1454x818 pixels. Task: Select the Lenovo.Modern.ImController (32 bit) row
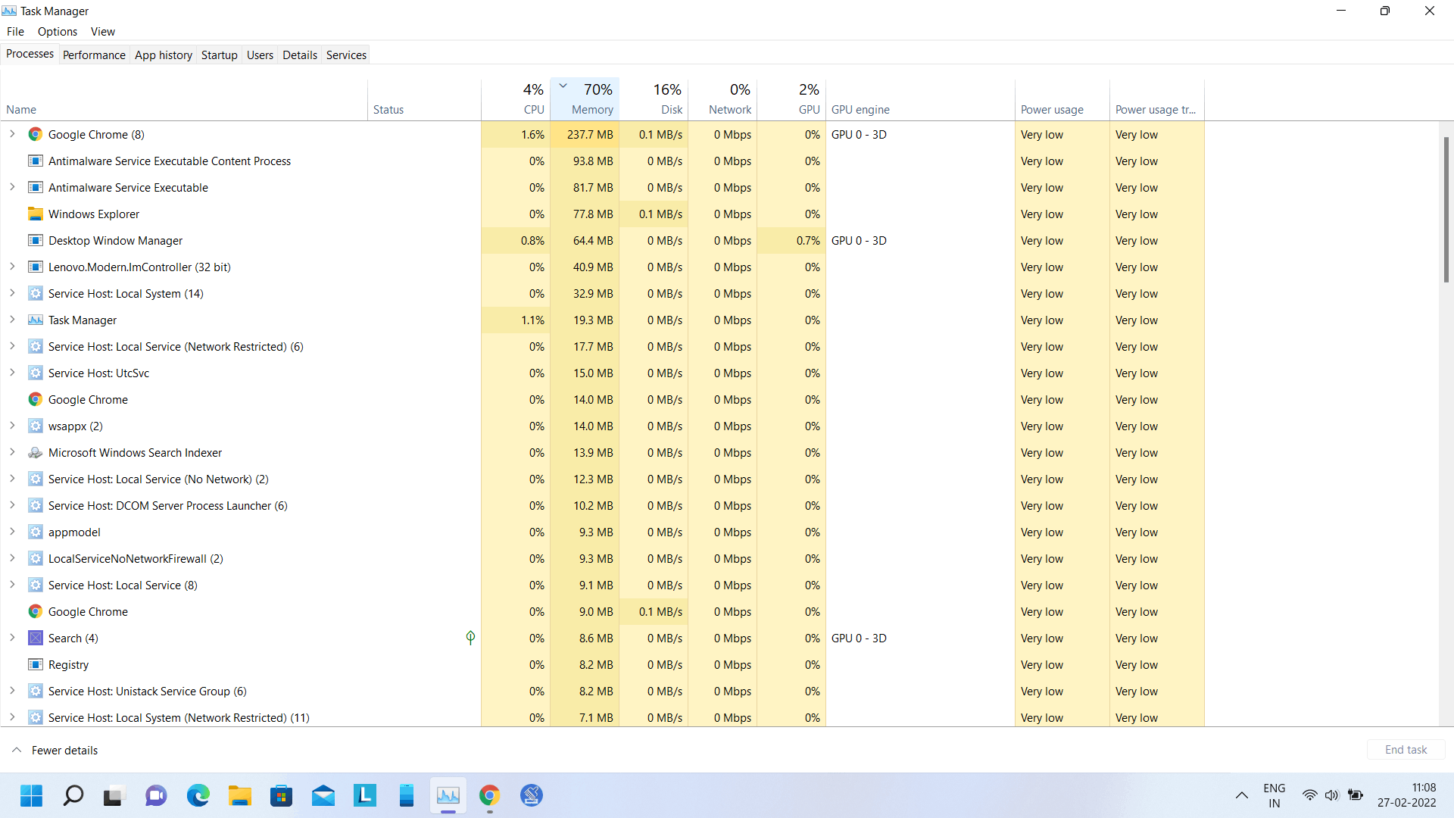pyautogui.click(x=602, y=267)
